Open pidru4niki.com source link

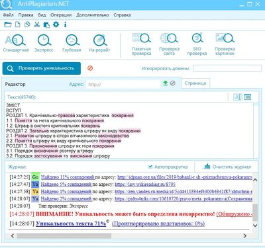[x=184, y=199]
